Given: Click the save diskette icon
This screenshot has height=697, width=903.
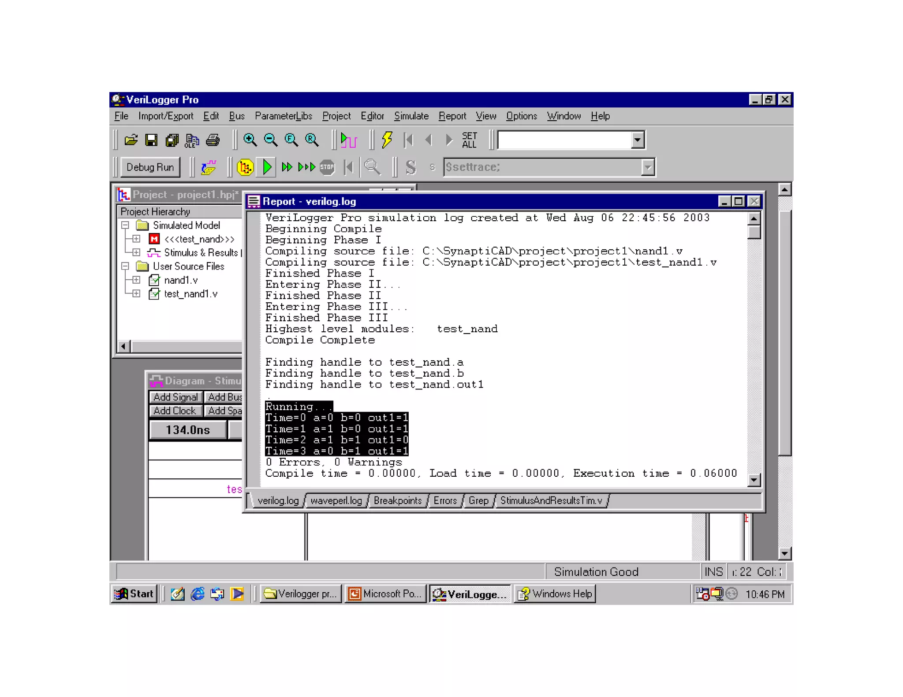Looking at the screenshot, I should coord(151,141).
